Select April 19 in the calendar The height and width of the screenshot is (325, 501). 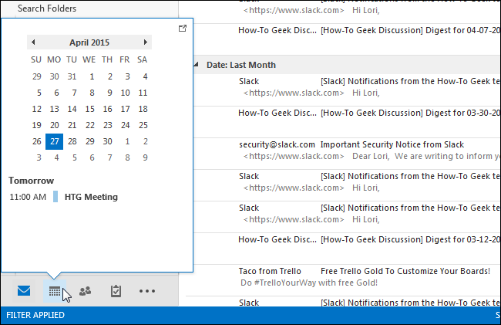pos(37,125)
